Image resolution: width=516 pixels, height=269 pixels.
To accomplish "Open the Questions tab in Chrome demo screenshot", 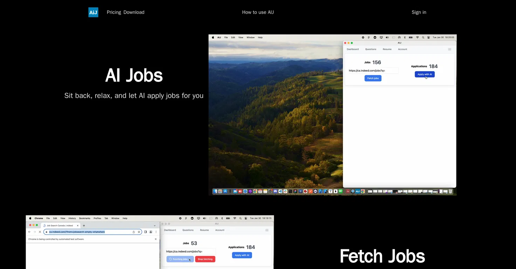I will (188, 230).
